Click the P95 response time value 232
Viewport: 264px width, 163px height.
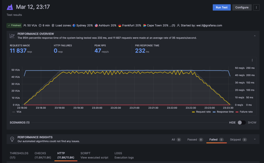tap(140, 51)
